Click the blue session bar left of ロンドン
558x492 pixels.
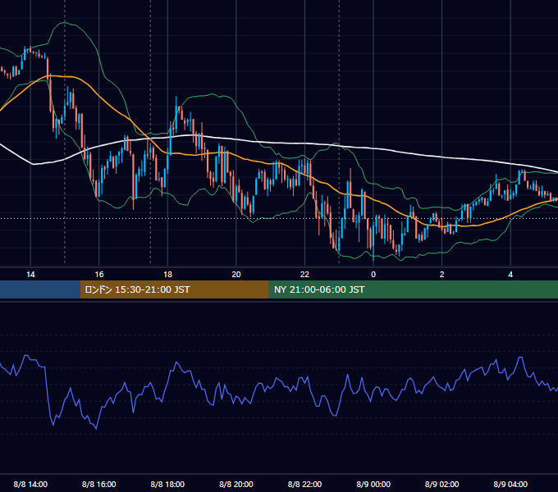click(x=40, y=289)
